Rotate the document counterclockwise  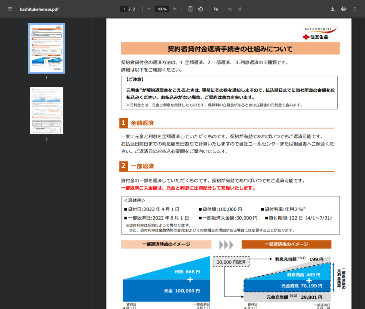[200, 9]
